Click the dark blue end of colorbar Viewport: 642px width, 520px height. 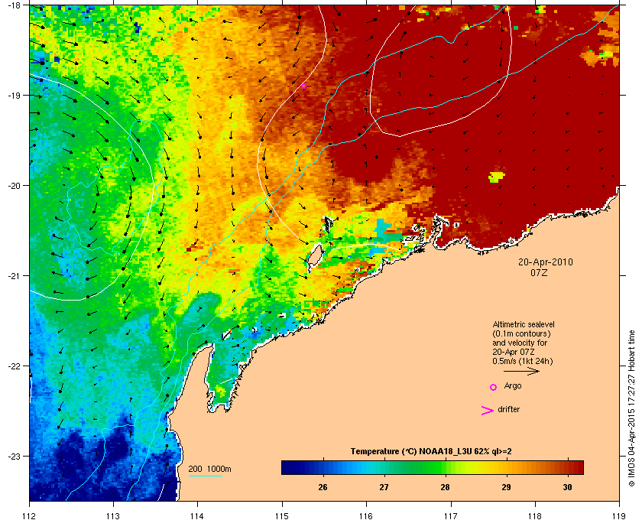click(x=288, y=467)
